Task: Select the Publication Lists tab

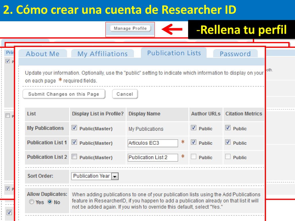Action: pos(174,53)
